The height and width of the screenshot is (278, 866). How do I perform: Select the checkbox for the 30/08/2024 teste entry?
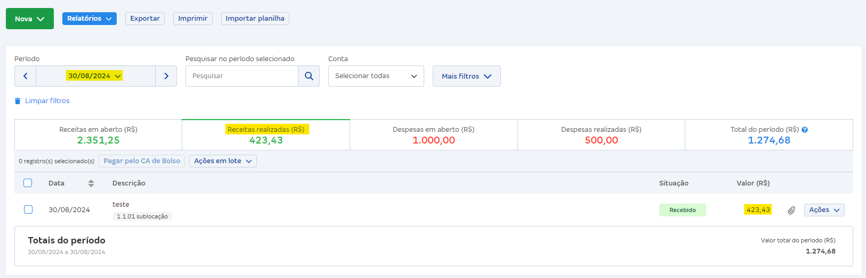tap(28, 209)
